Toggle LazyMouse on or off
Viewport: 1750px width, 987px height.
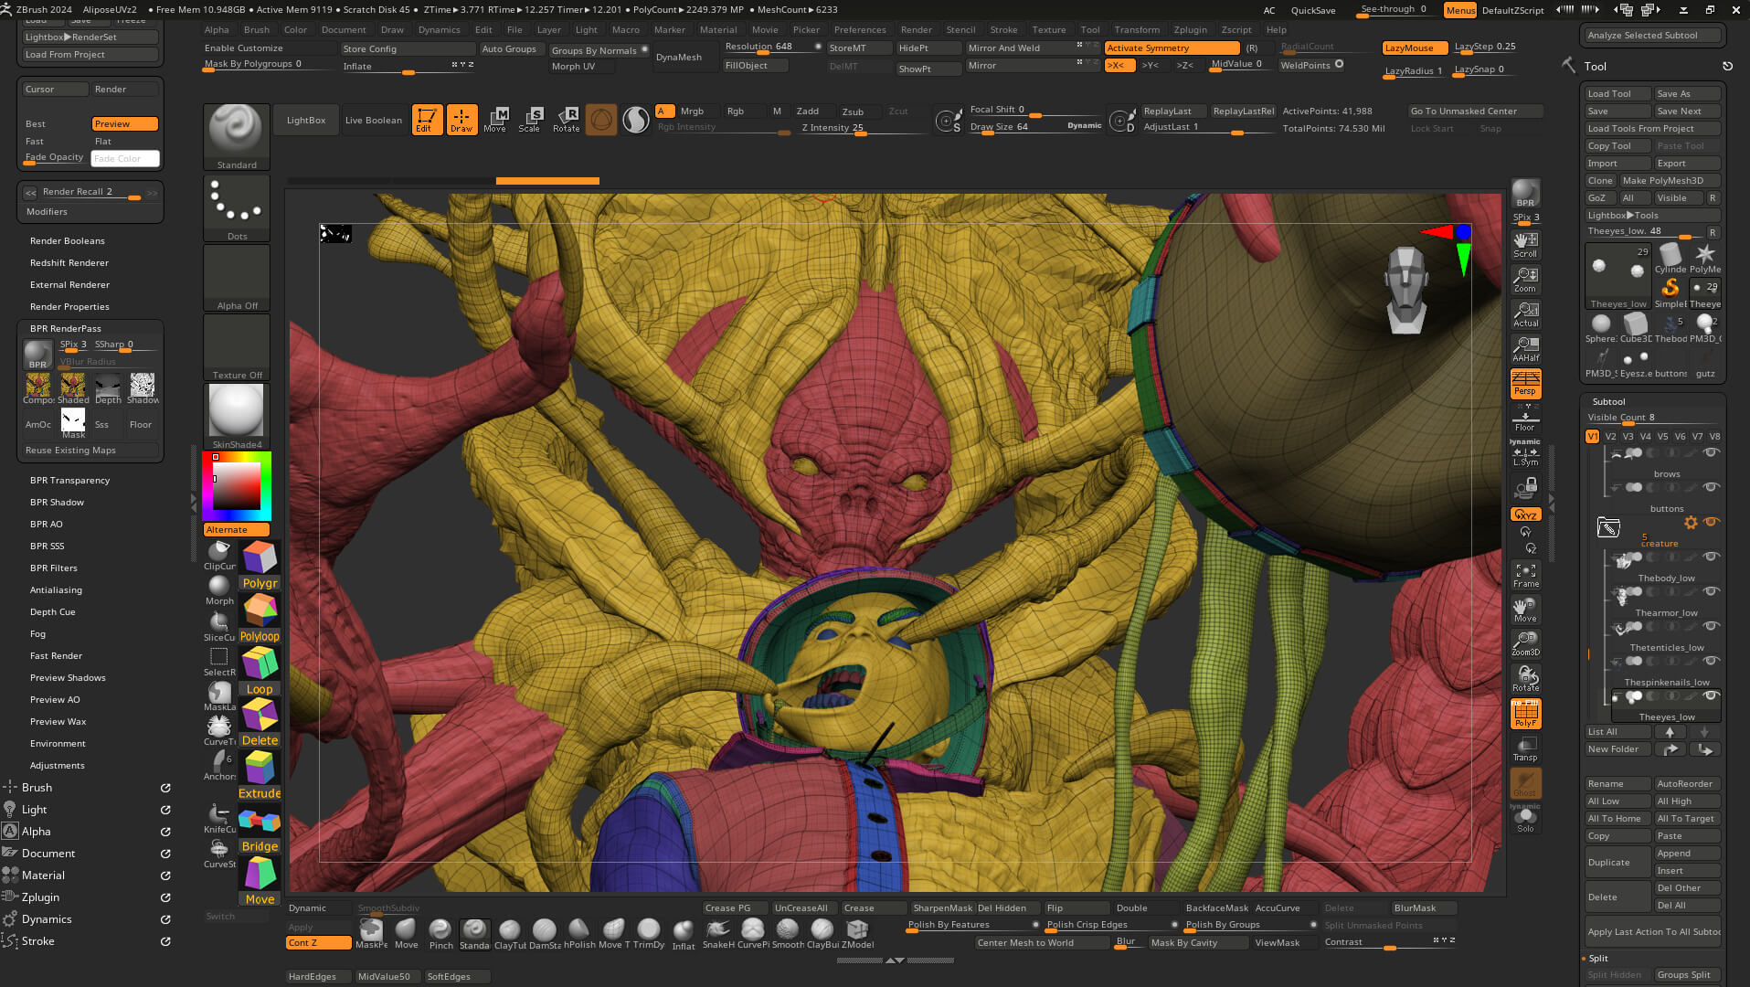point(1415,48)
